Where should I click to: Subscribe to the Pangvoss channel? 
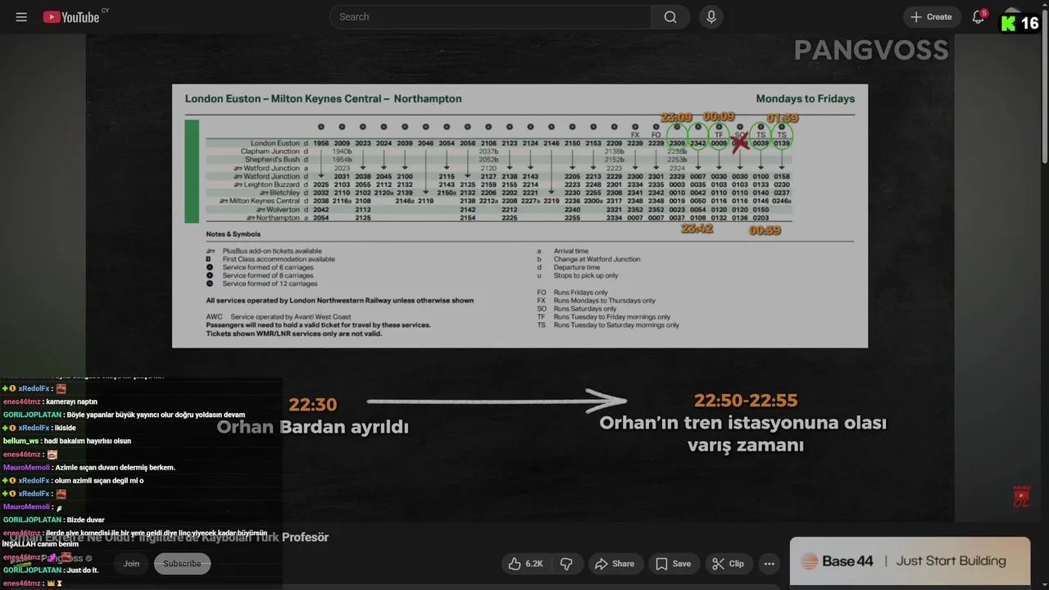[182, 564]
